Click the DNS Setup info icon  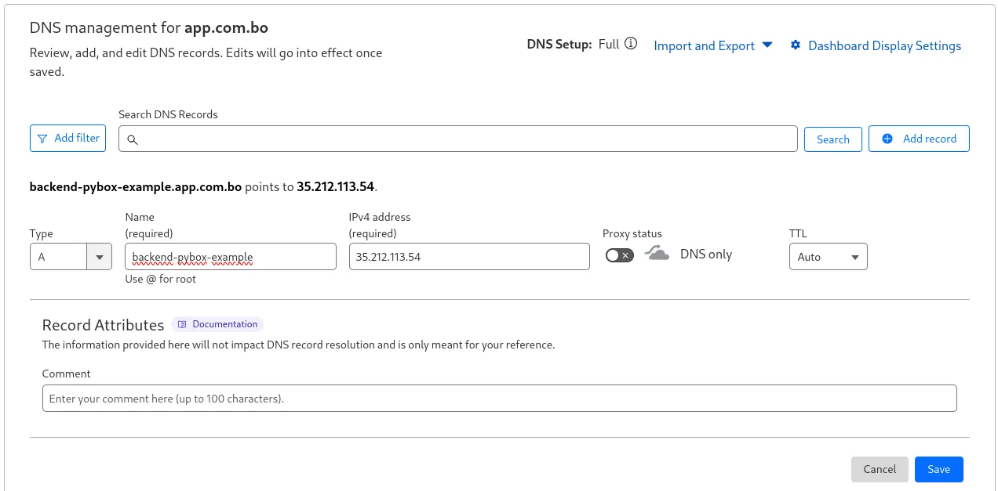point(631,44)
